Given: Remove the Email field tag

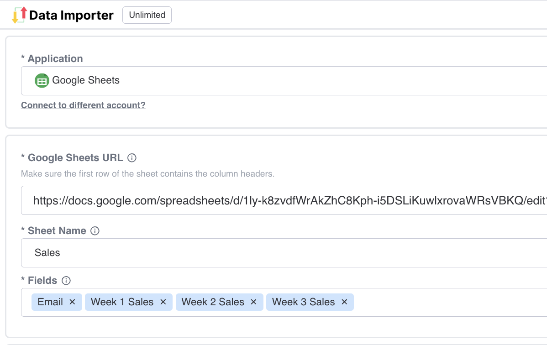Looking at the screenshot, I should [72, 302].
